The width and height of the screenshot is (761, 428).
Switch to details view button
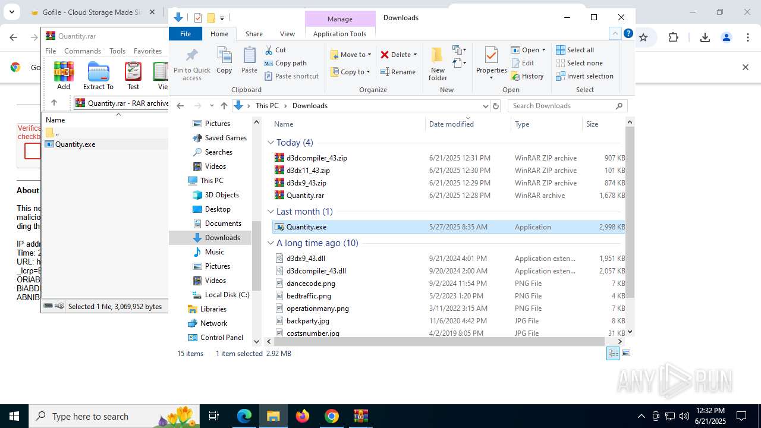[x=613, y=353]
